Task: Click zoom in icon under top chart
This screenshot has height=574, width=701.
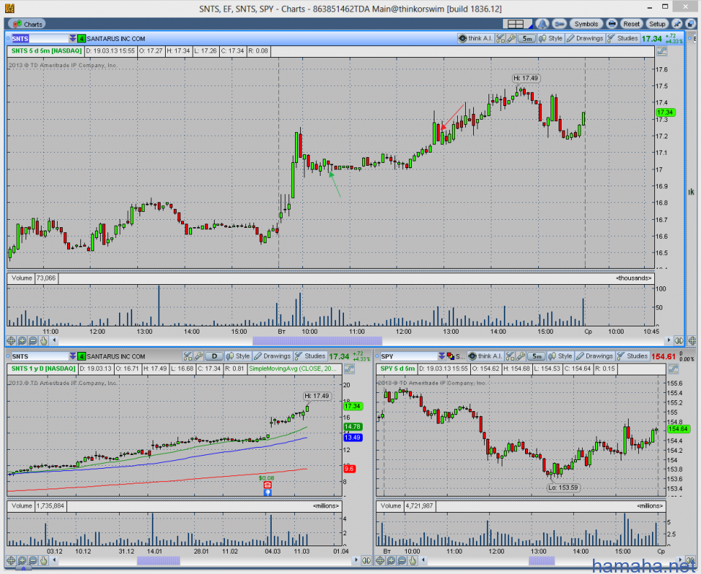Action: [x=22, y=340]
